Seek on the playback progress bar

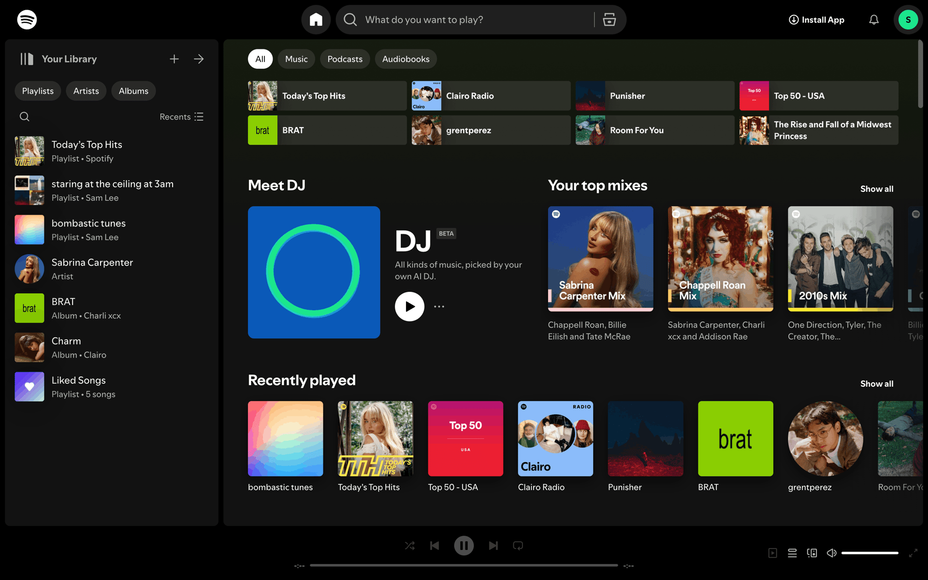[x=464, y=565]
